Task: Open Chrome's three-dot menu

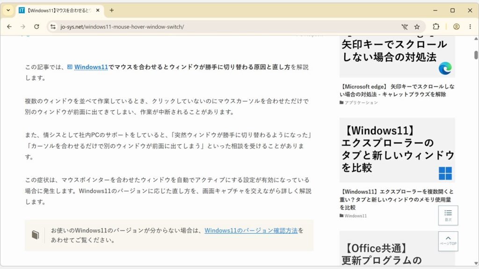Action: [x=470, y=27]
